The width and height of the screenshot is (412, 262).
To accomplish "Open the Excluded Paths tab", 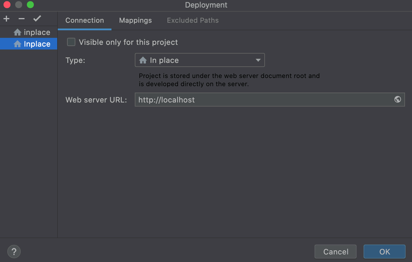I will 193,20.
